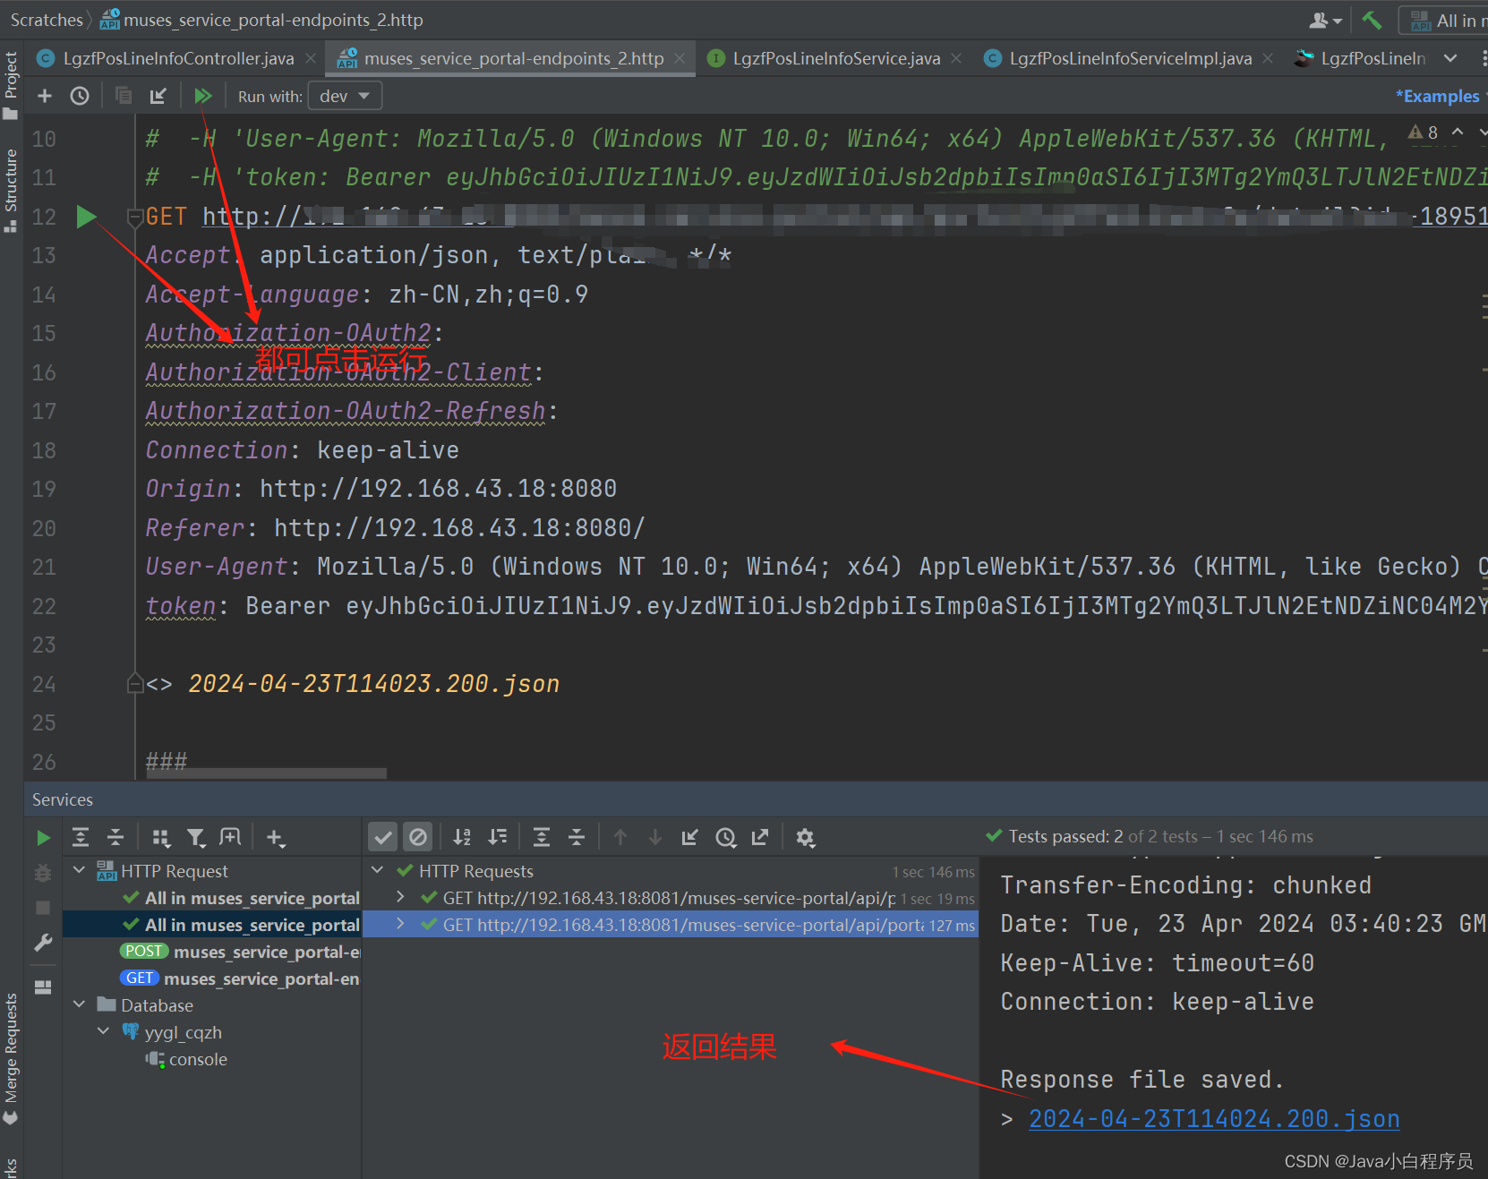The image size is (1488, 1179).
Task: Select the console item under yygl_cqzh
Action: [x=188, y=1059]
